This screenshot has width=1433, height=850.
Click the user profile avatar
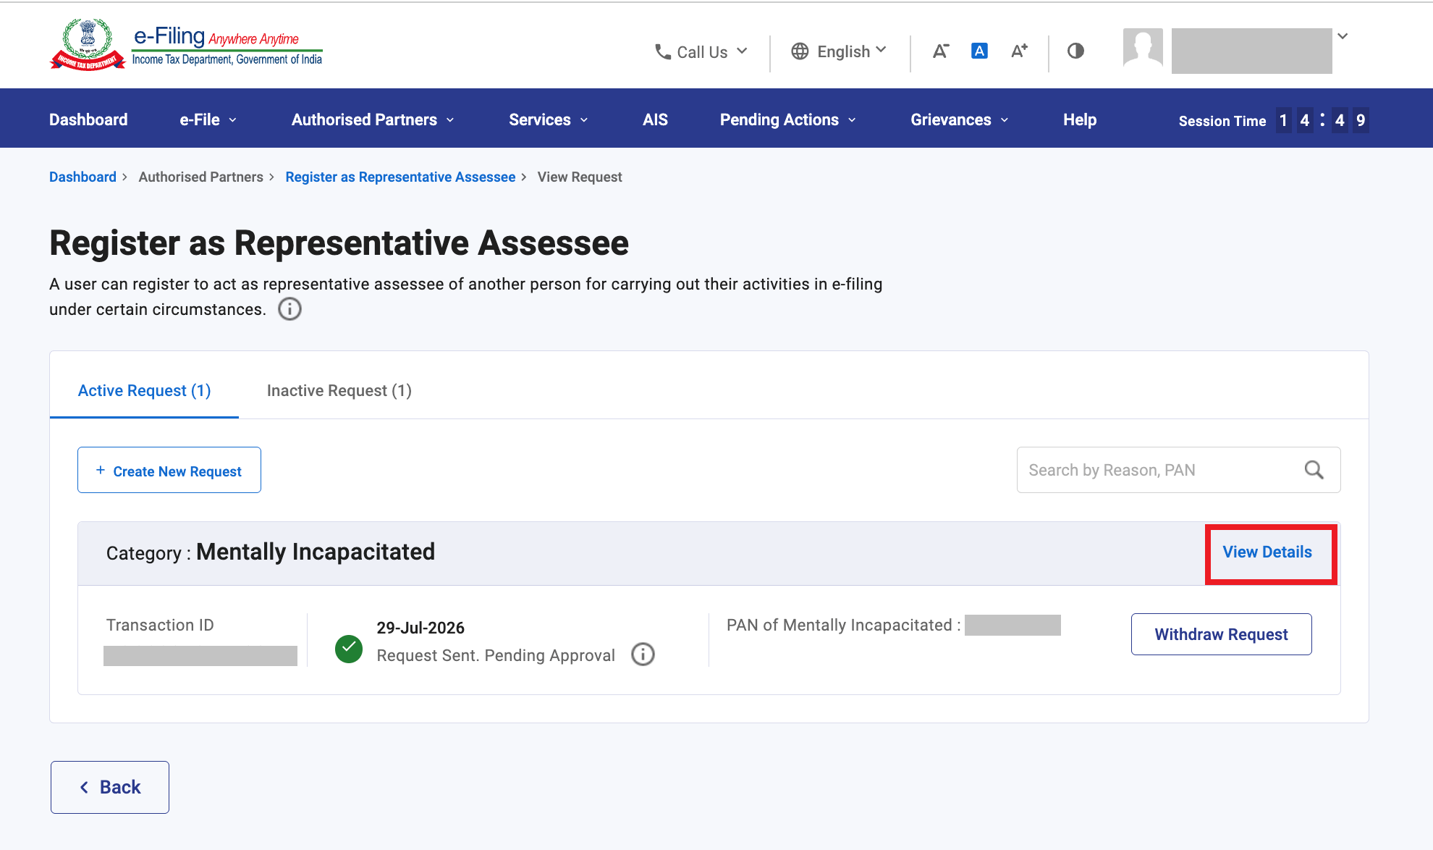coord(1143,48)
